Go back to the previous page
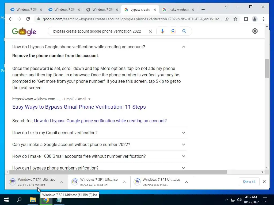 coord(11,19)
